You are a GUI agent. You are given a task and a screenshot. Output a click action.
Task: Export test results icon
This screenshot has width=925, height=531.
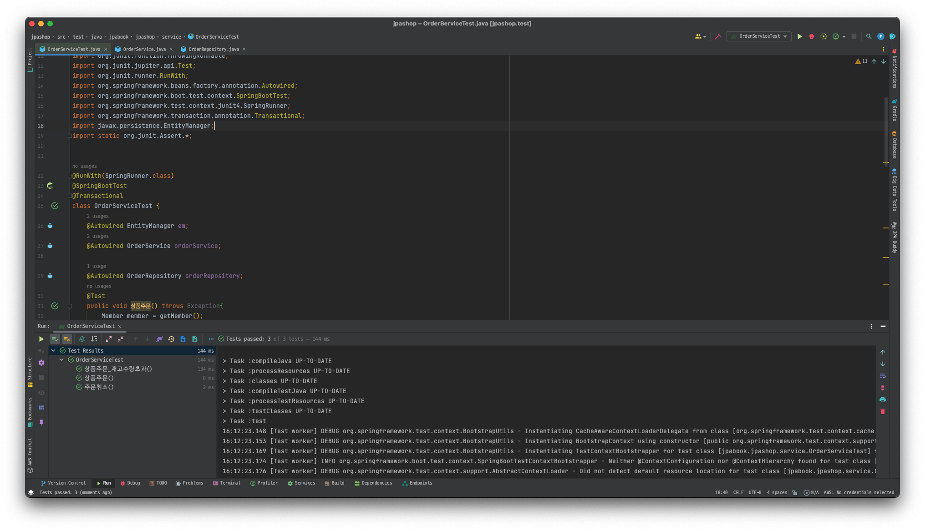click(195, 339)
